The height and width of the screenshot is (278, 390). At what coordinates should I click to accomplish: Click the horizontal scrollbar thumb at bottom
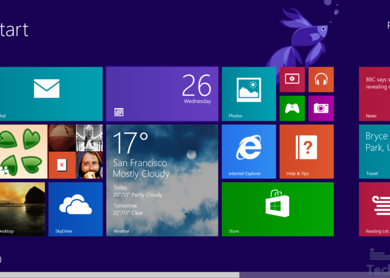(x=120, y=275)
